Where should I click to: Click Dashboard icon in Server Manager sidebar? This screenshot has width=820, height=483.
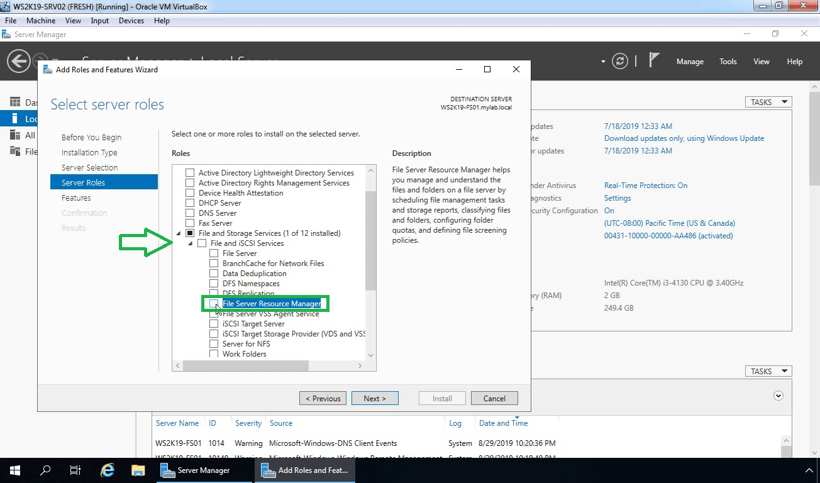click(15, 102)
